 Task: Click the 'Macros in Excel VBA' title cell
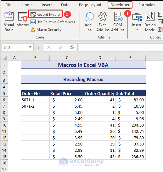(x=83, y=65)
